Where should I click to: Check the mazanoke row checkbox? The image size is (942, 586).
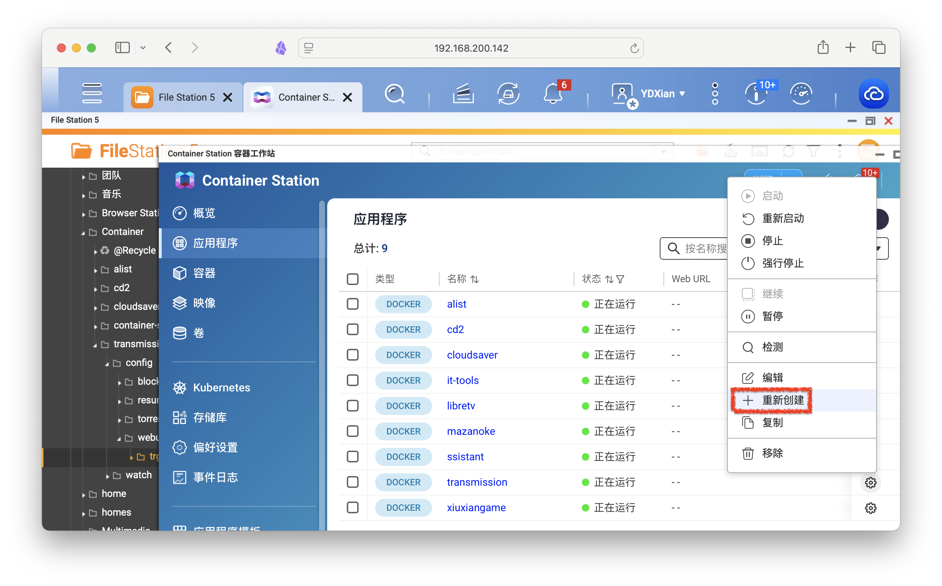(x=352, y=431)
